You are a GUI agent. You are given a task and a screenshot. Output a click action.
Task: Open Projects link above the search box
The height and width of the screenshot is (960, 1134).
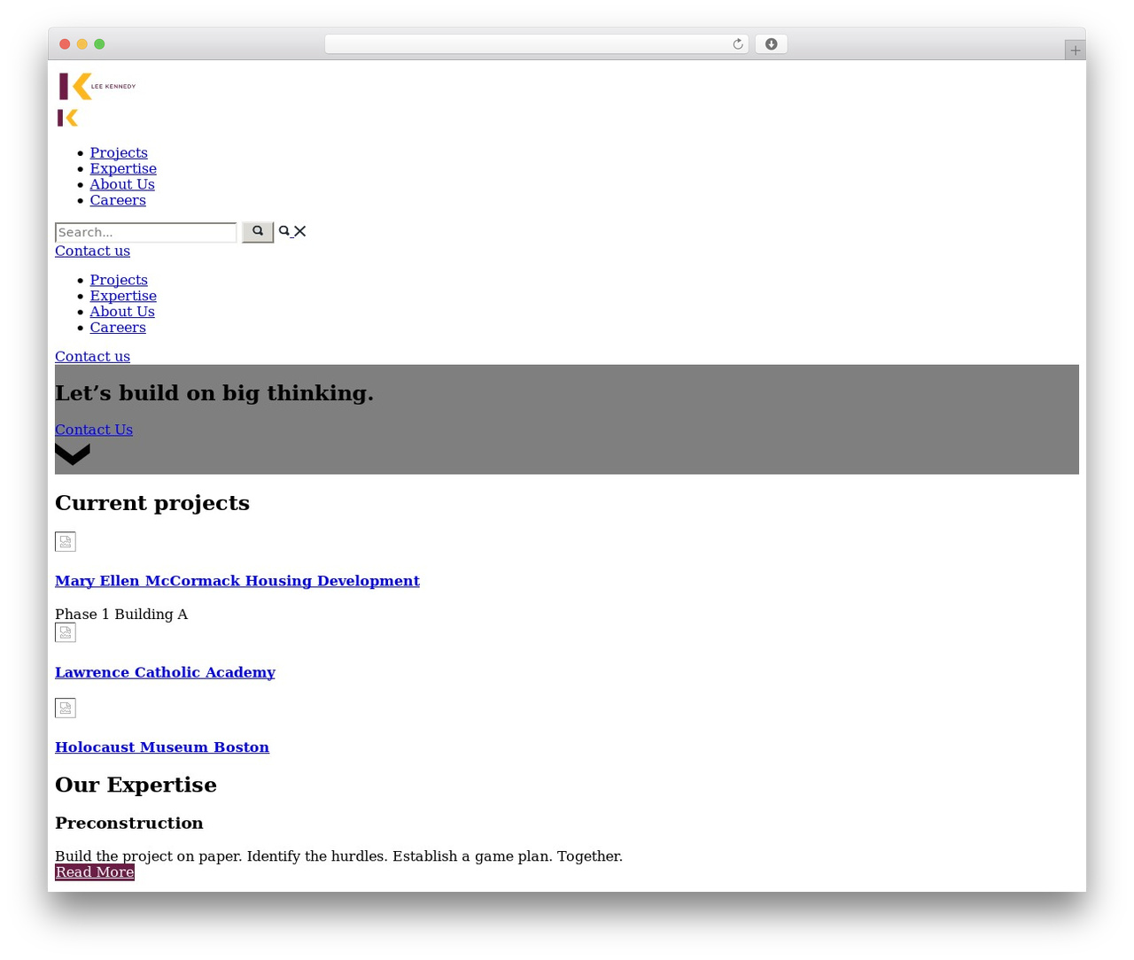(x=119, y=152)
